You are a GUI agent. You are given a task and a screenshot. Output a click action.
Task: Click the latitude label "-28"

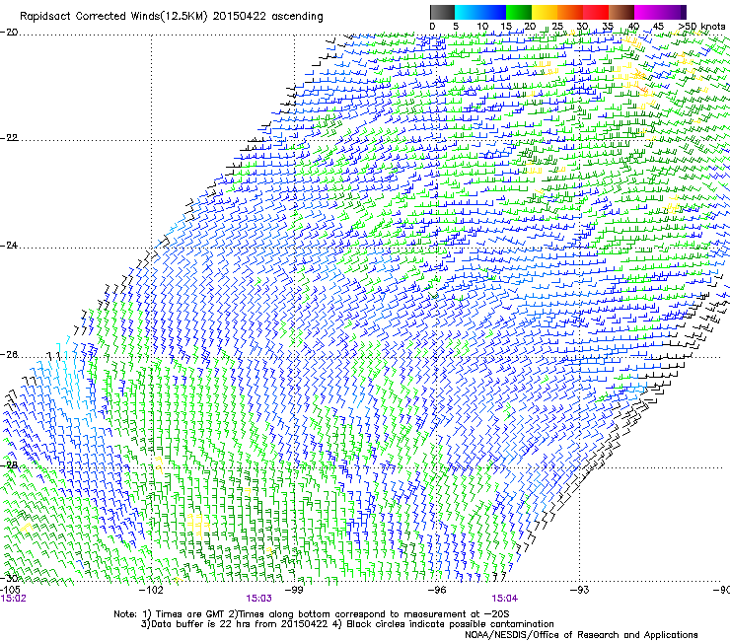9,465
